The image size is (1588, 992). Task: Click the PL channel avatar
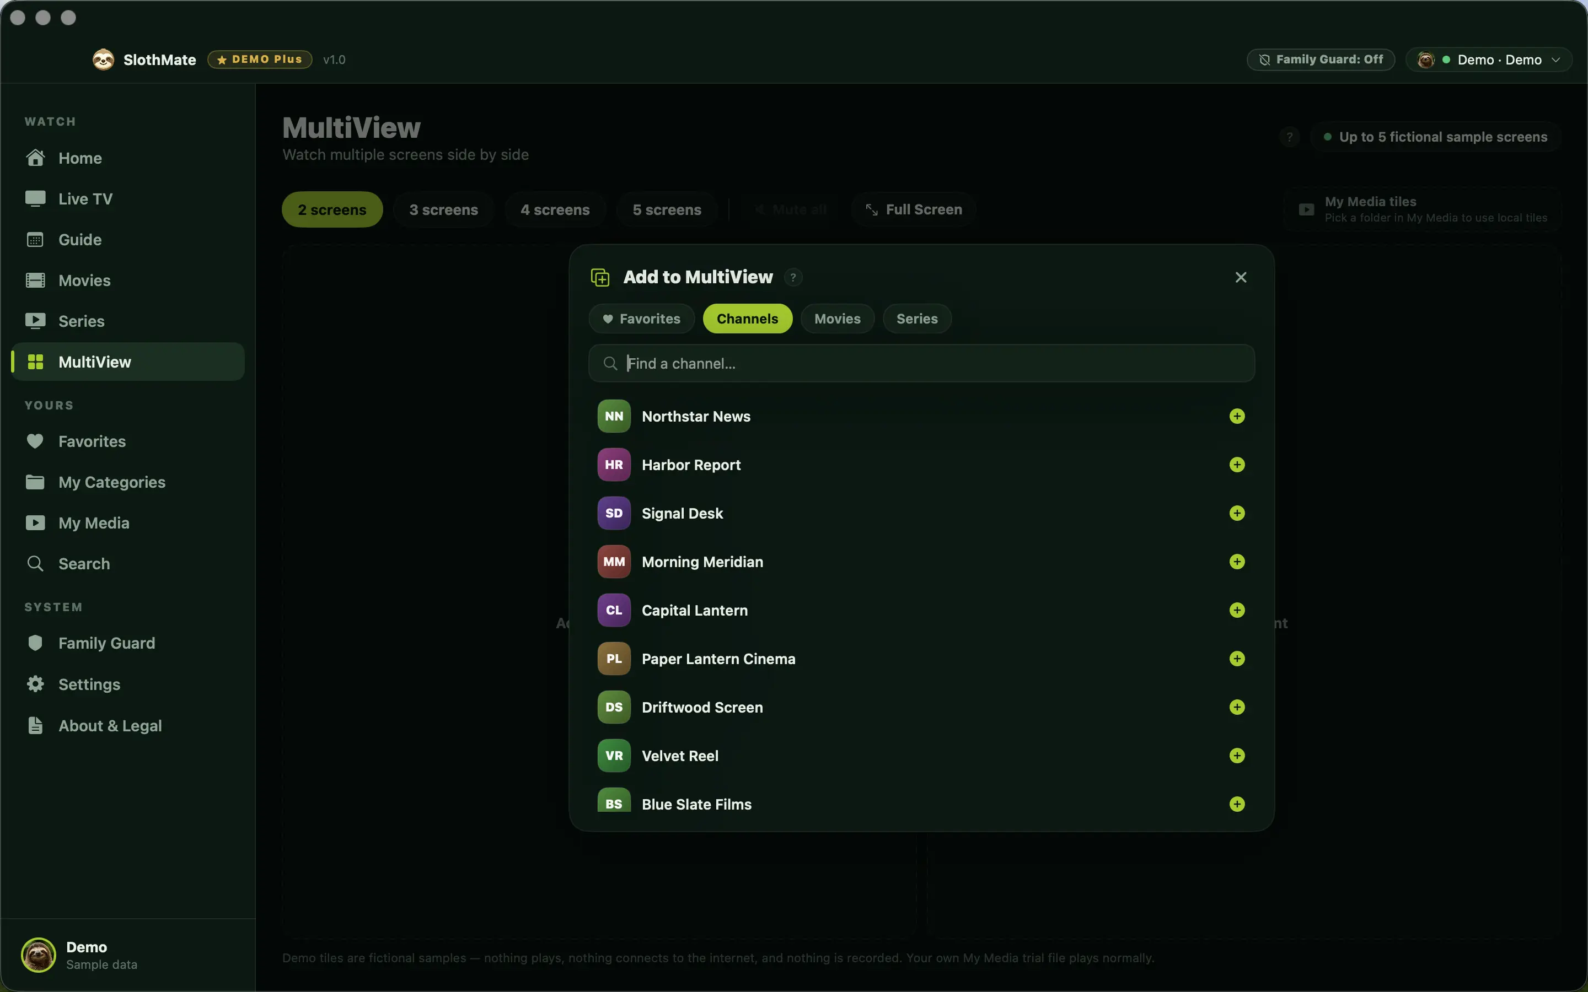[x=614, y=659]
